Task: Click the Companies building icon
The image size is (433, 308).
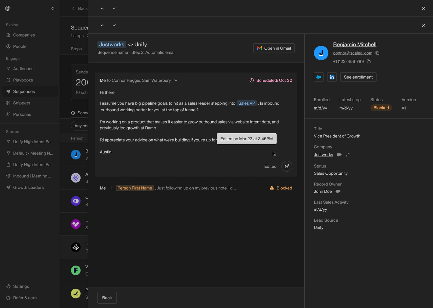Action: tap(9, 35)
